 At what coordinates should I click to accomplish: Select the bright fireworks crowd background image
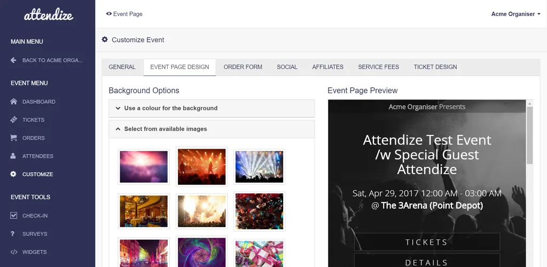(x=201, y=211)
